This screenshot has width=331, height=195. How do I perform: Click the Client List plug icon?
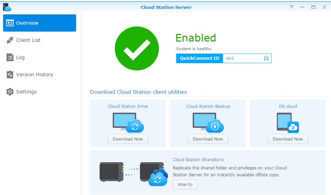[10, 40]
